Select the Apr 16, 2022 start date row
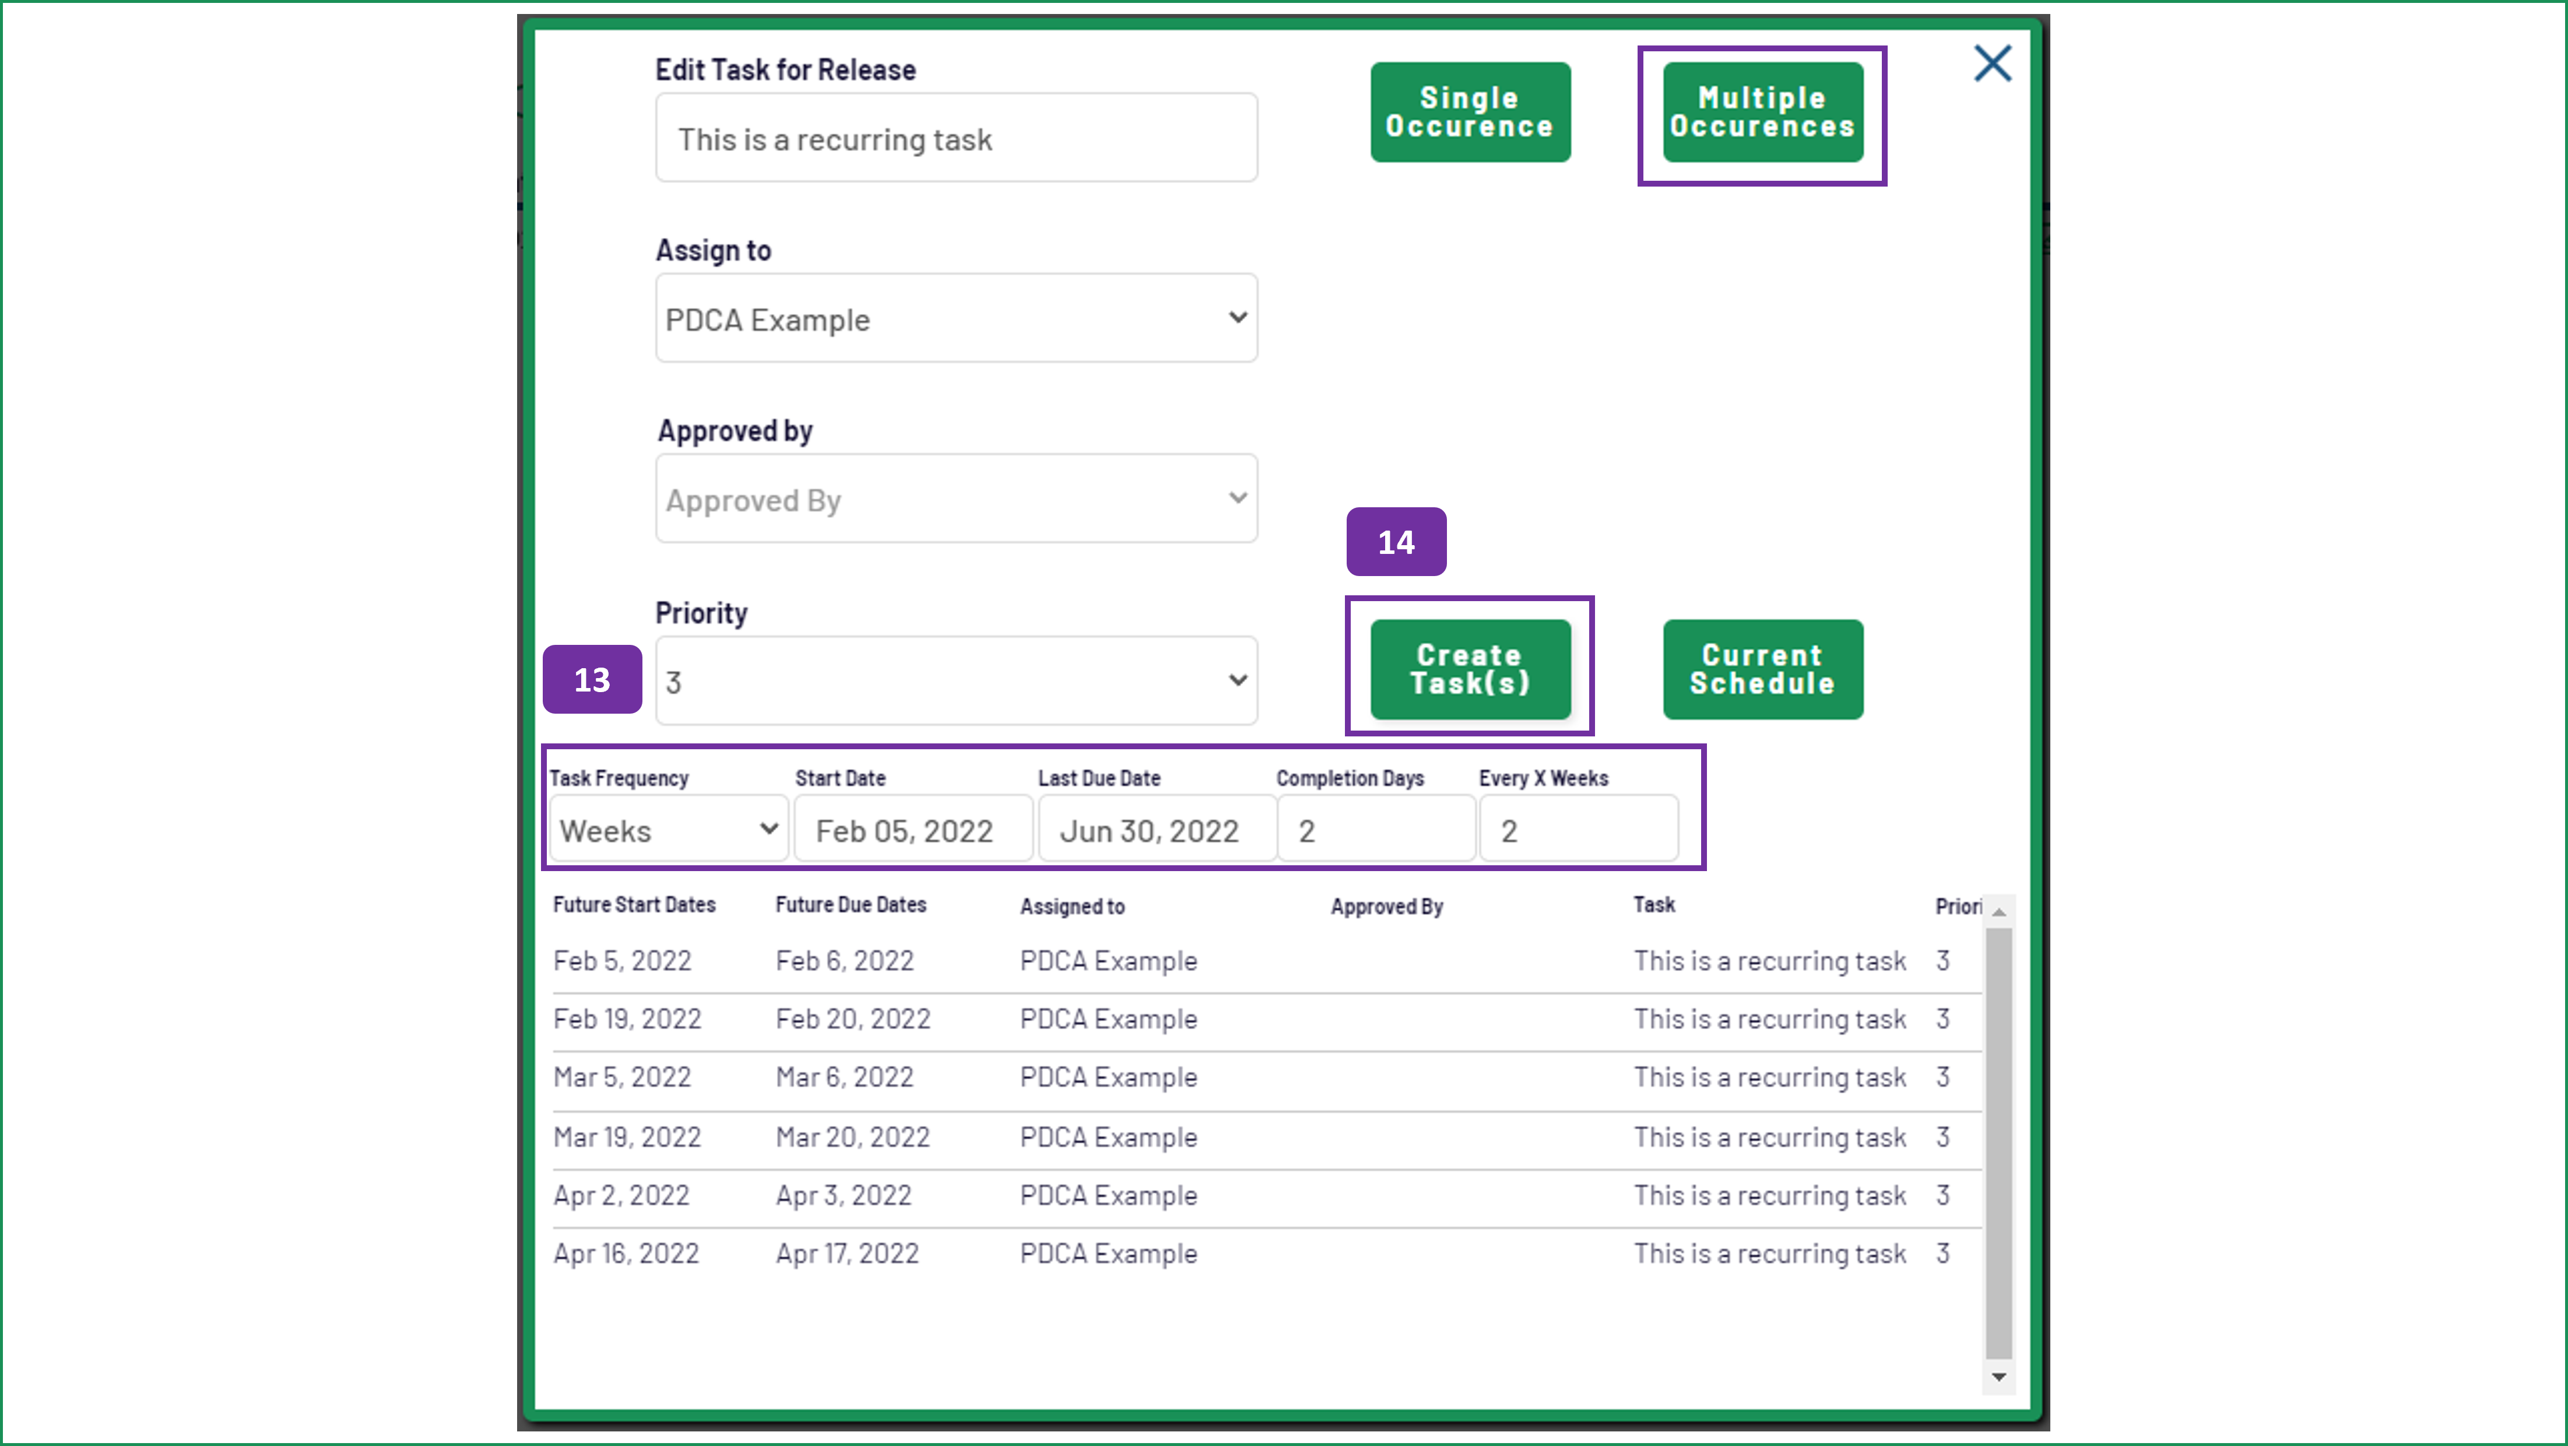The width and height of the screenshot is (2568, 1446). (1266, 1255)
